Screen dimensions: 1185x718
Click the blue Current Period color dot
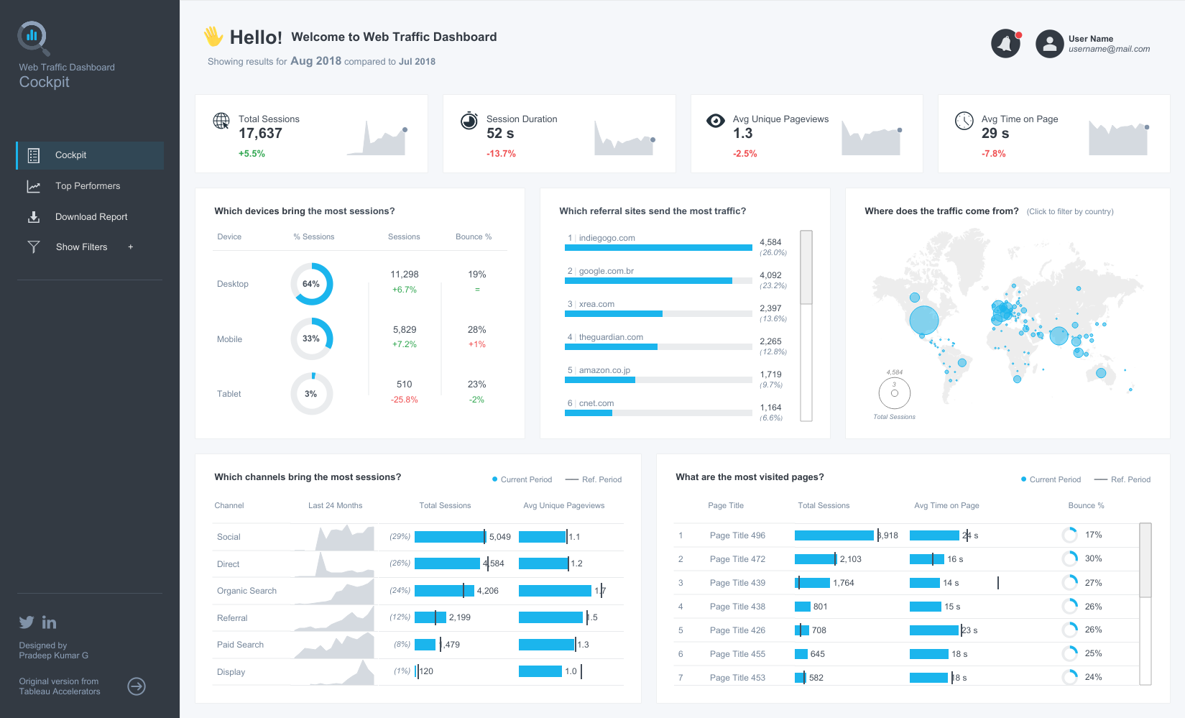494,479
